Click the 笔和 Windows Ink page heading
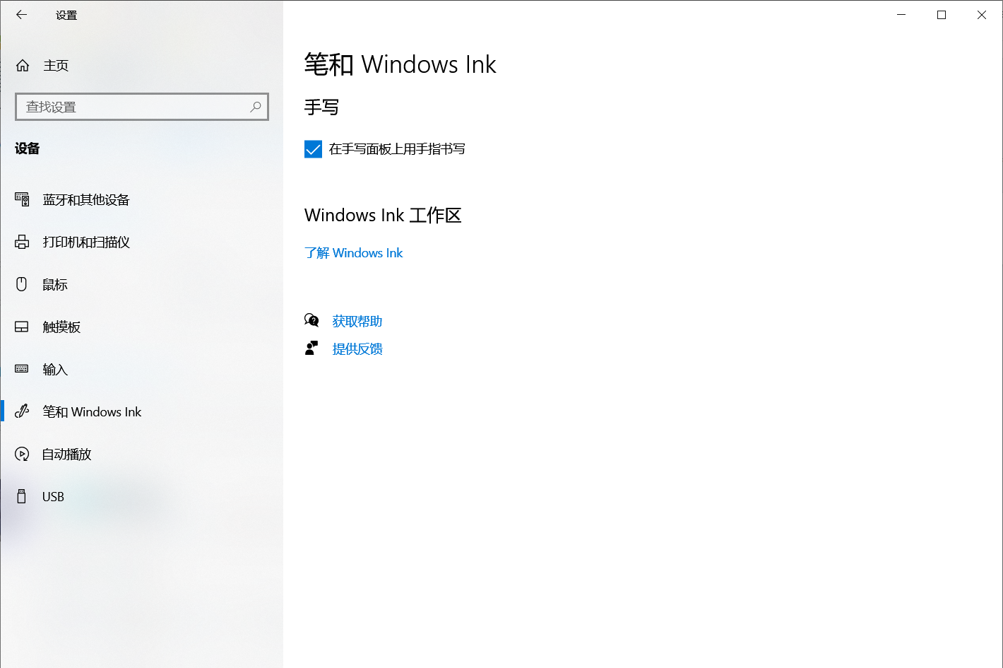1003x668 pixels. 400,65
